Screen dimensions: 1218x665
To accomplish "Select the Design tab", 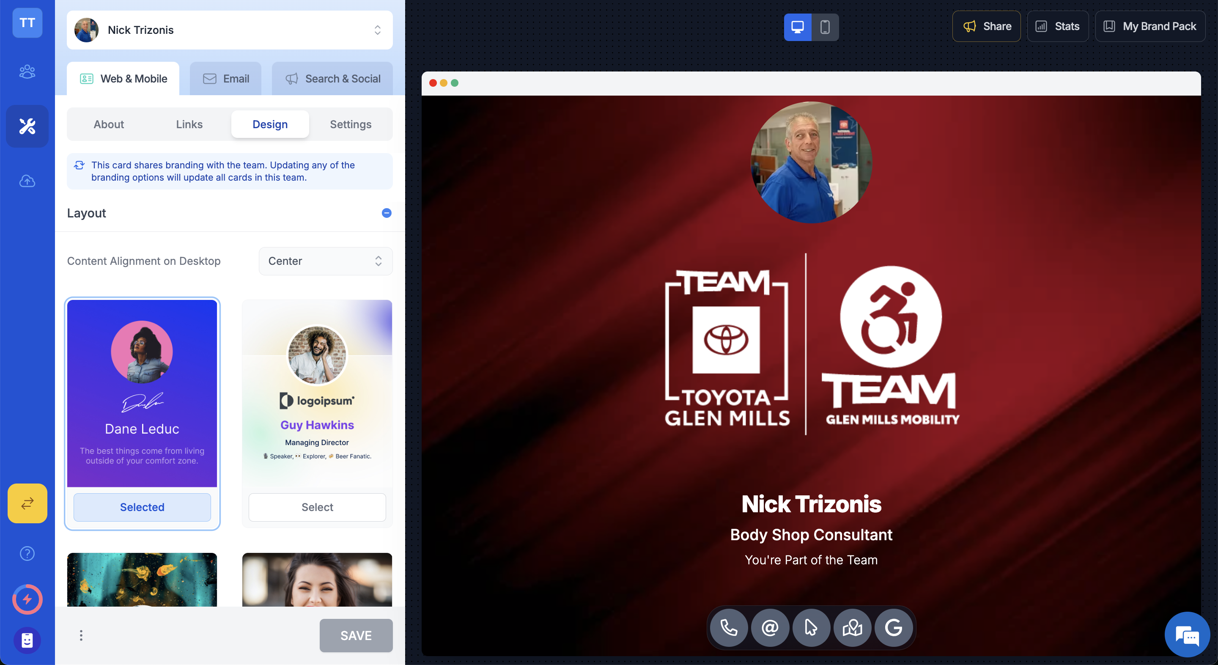I will 270,124.
